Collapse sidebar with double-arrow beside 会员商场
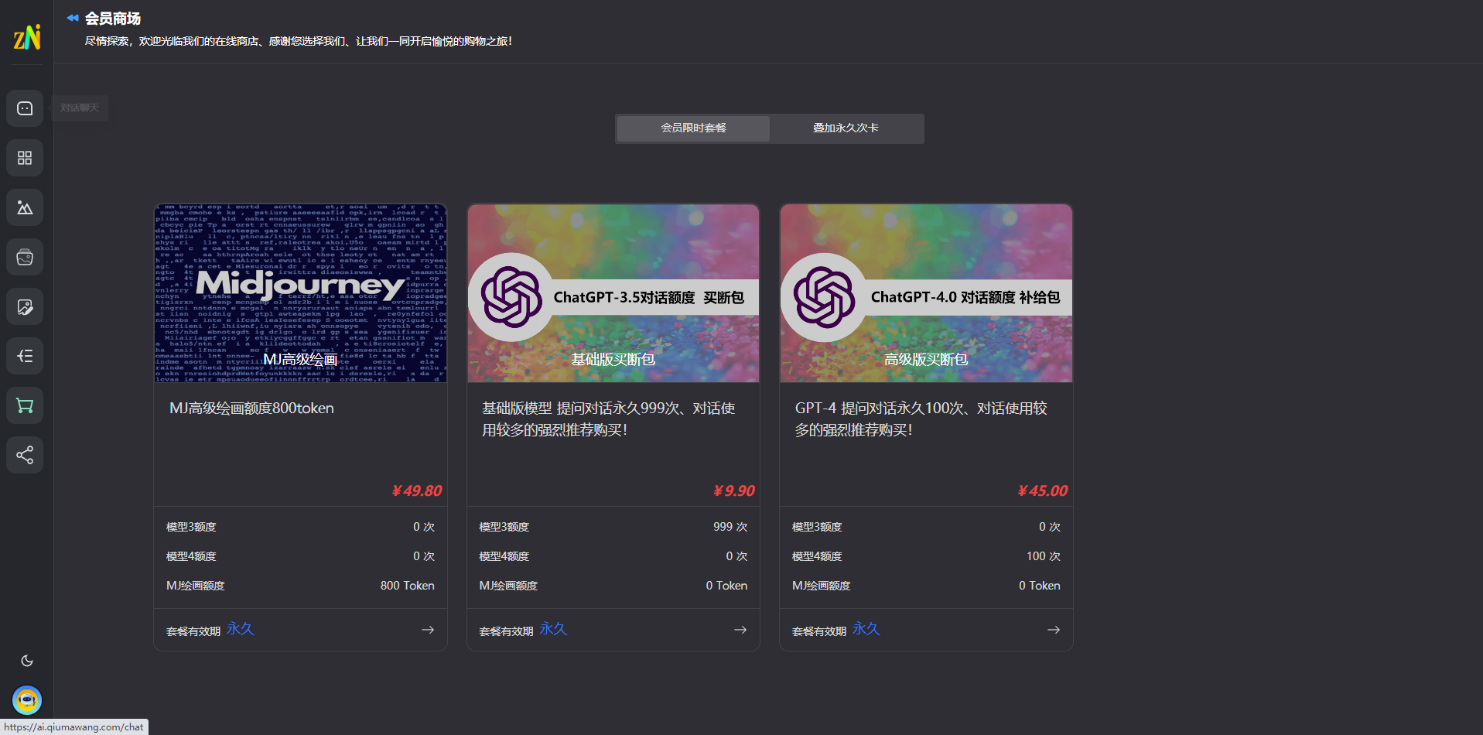This screenshot has height=735, width=1483. tap(73, 18)
